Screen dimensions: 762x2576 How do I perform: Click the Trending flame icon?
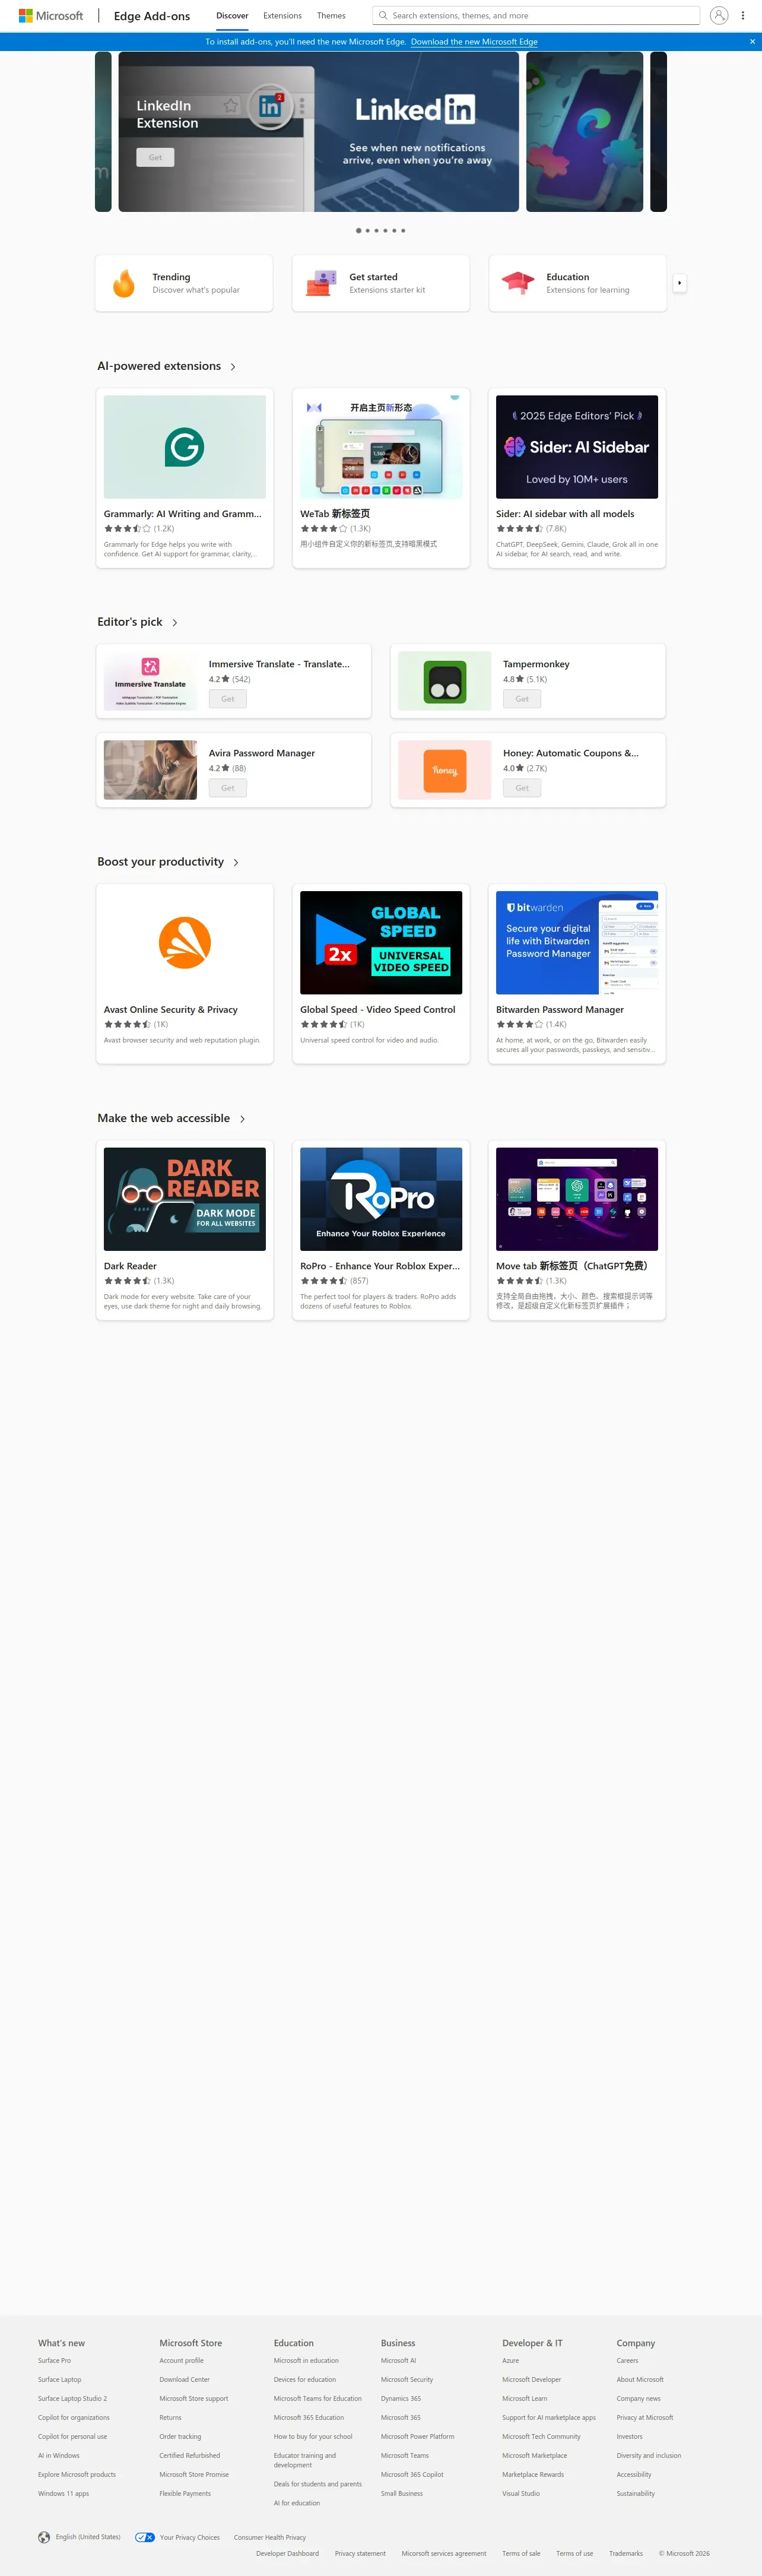(x=124, y=283)
